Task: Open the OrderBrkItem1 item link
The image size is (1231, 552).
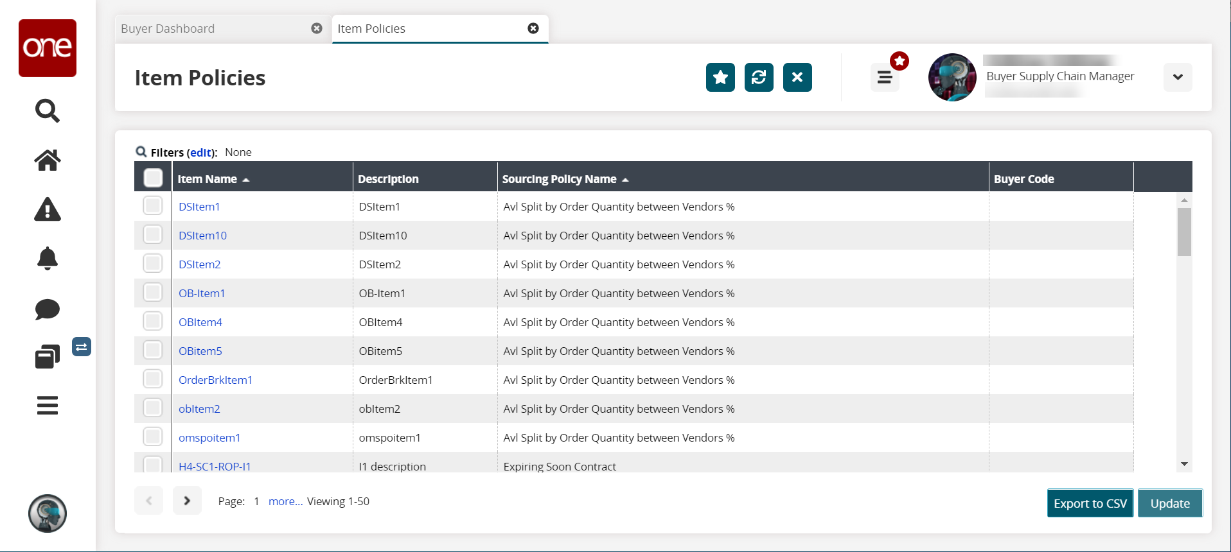Action: click(x=215, y=380)
